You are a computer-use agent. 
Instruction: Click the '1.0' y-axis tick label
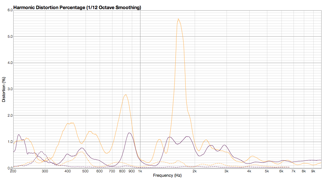[x=10, y=142]
